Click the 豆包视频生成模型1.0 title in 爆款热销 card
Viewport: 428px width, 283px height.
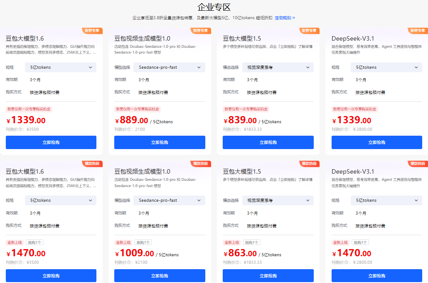point(142,172)
